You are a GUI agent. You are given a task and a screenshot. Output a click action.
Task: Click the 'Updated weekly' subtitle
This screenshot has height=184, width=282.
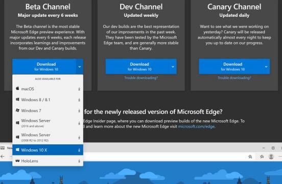tap(141, 15)
